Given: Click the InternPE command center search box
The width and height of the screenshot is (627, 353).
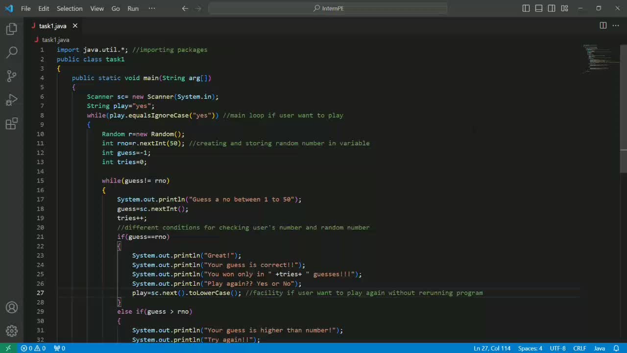Looking at the screenshot, I should coord(328,8).
